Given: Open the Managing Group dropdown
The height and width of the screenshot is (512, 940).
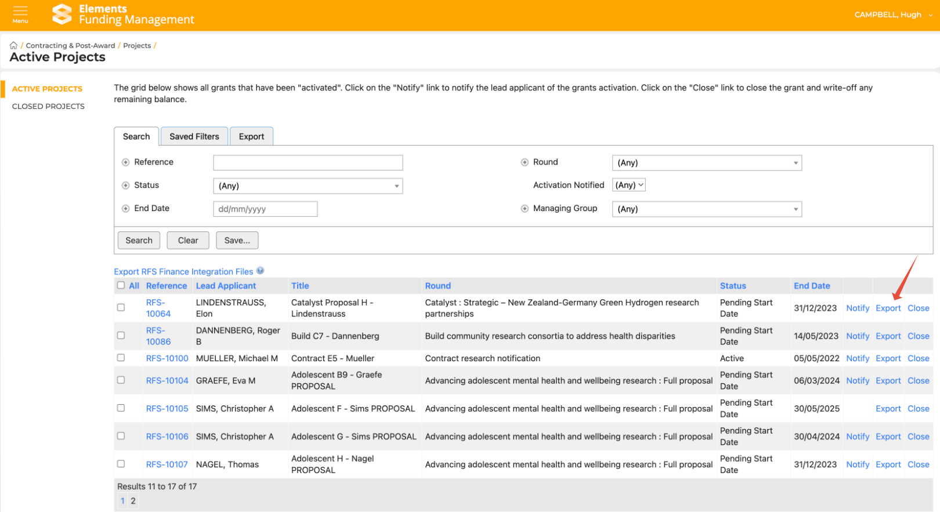Looking at the screenshot, I should point(707,209).
